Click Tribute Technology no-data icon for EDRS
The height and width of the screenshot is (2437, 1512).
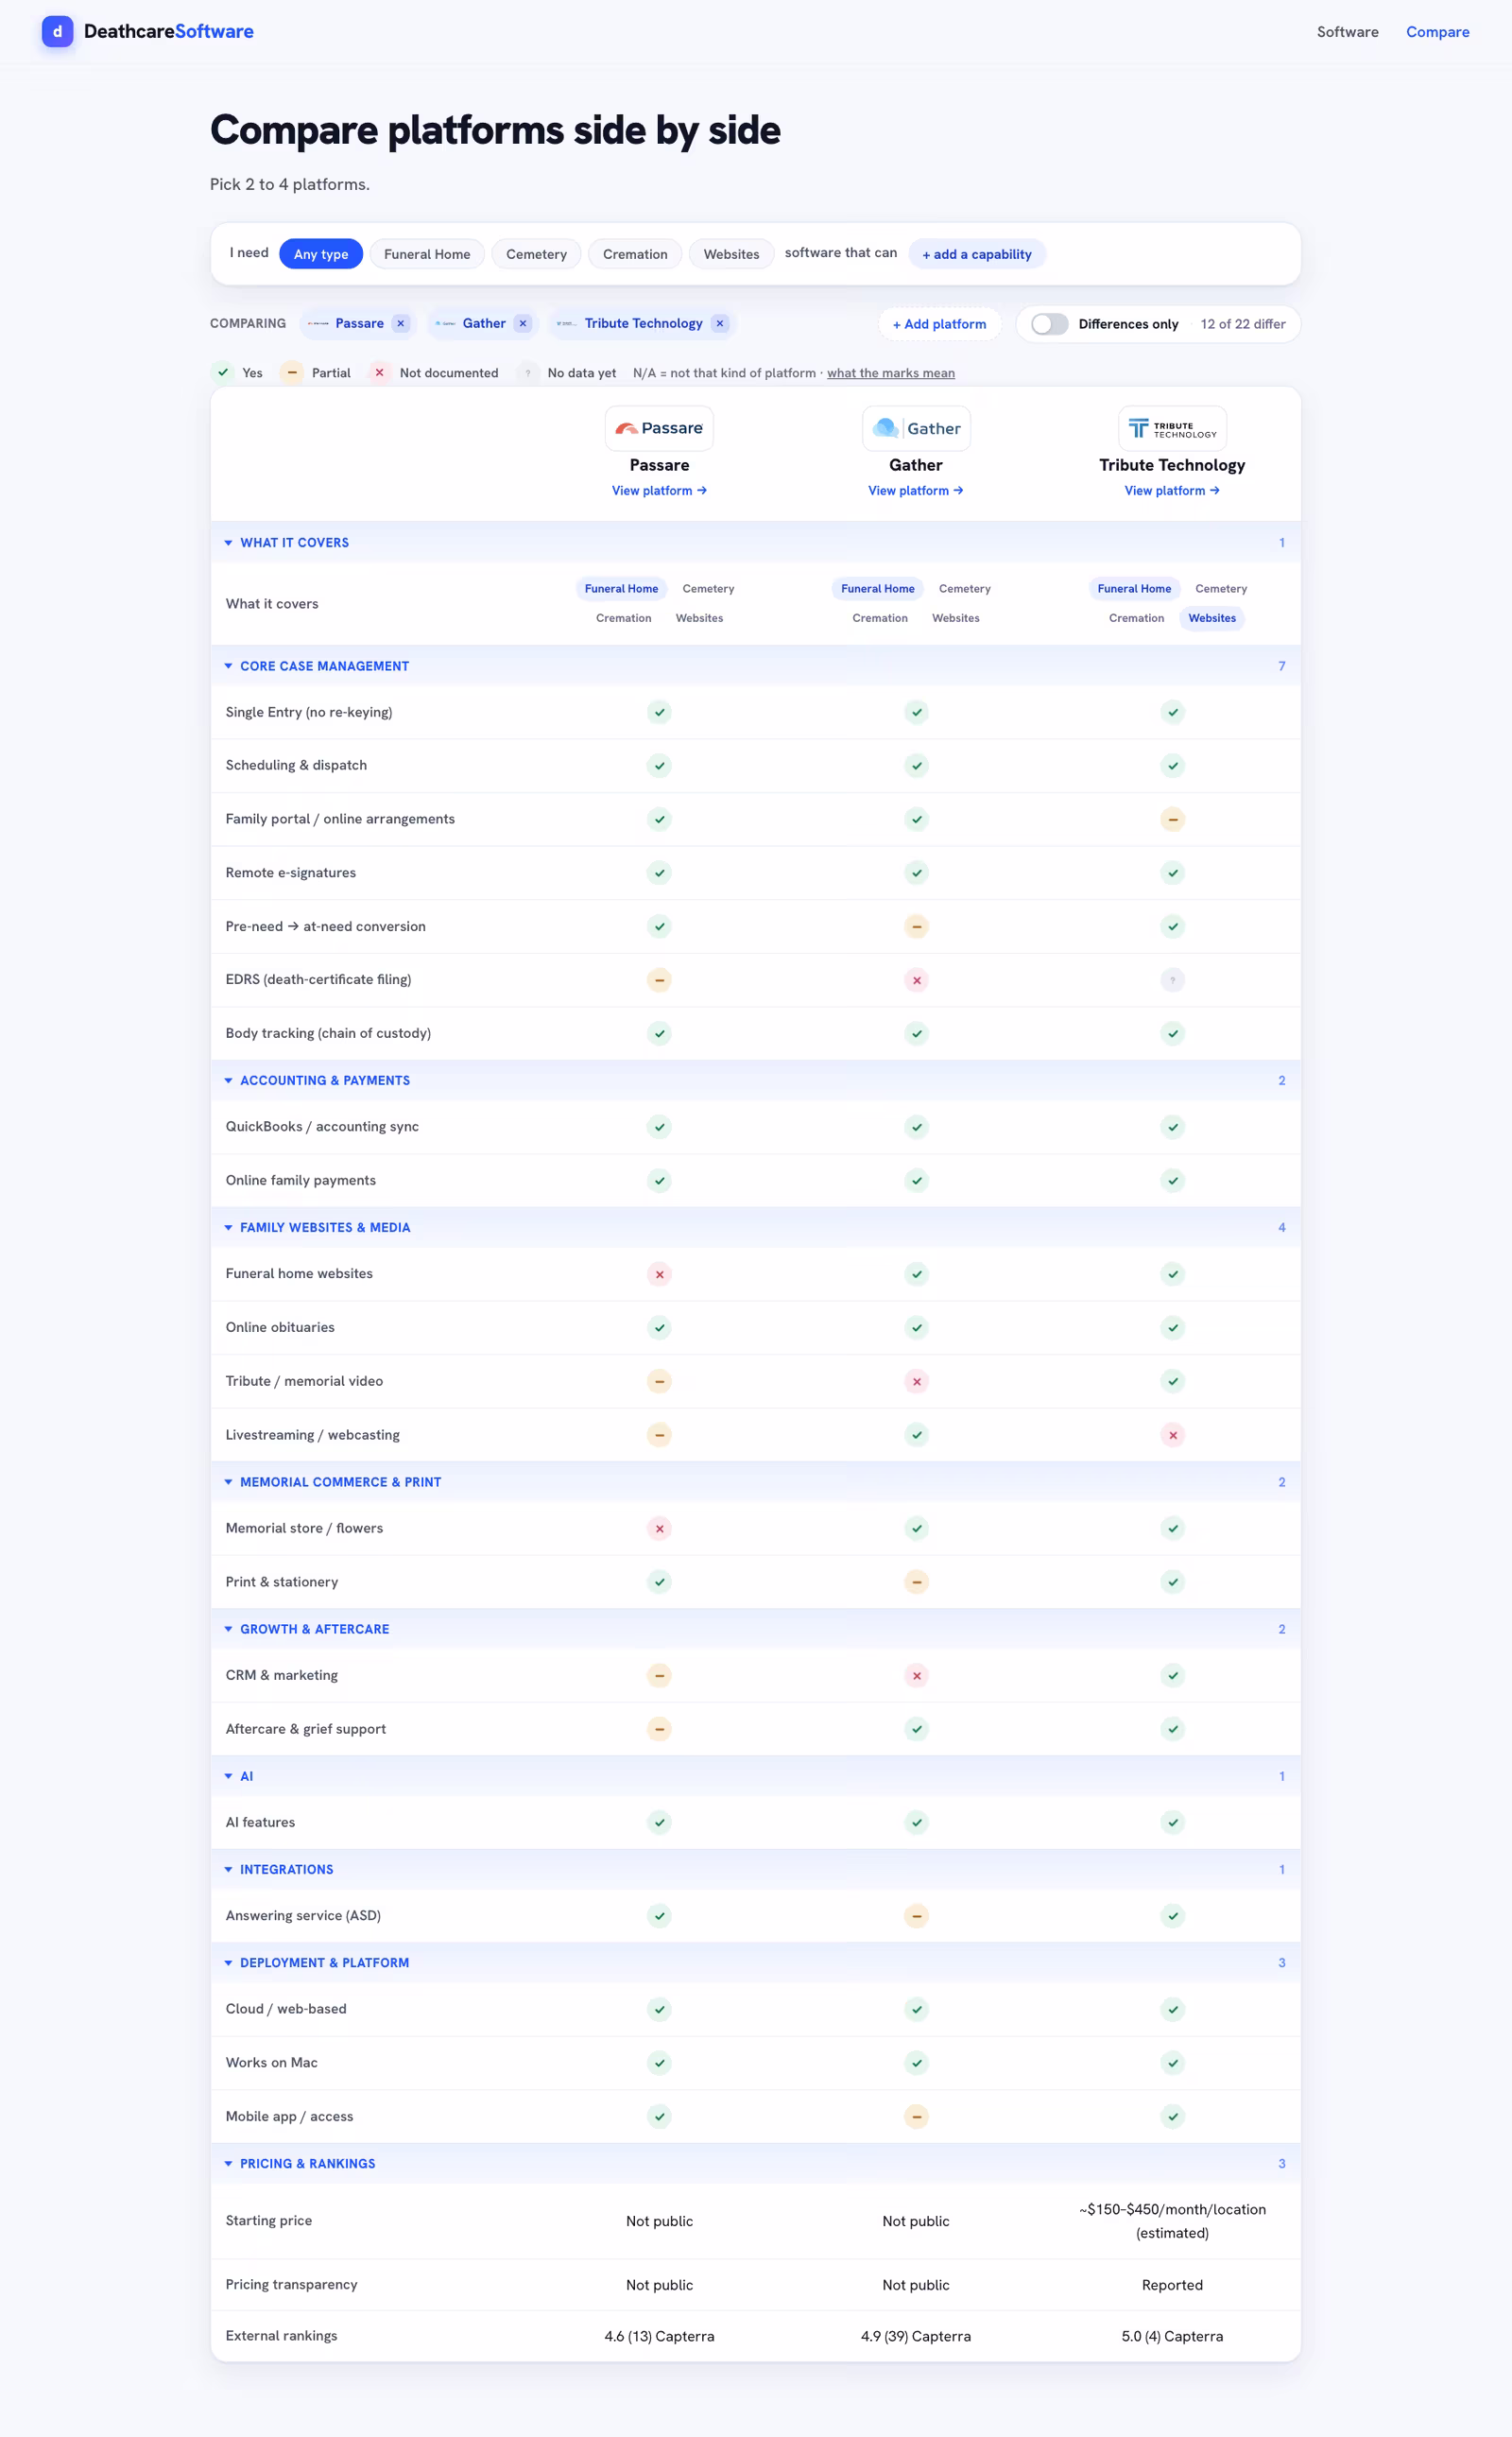[x=1172, y=980]
